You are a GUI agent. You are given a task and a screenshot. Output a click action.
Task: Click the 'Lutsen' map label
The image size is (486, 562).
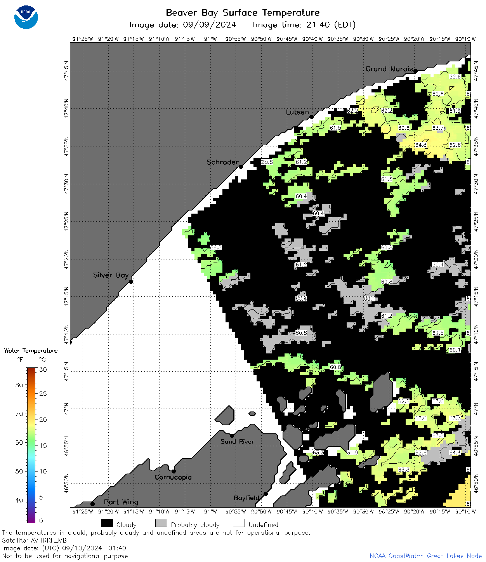click(297, 112)
